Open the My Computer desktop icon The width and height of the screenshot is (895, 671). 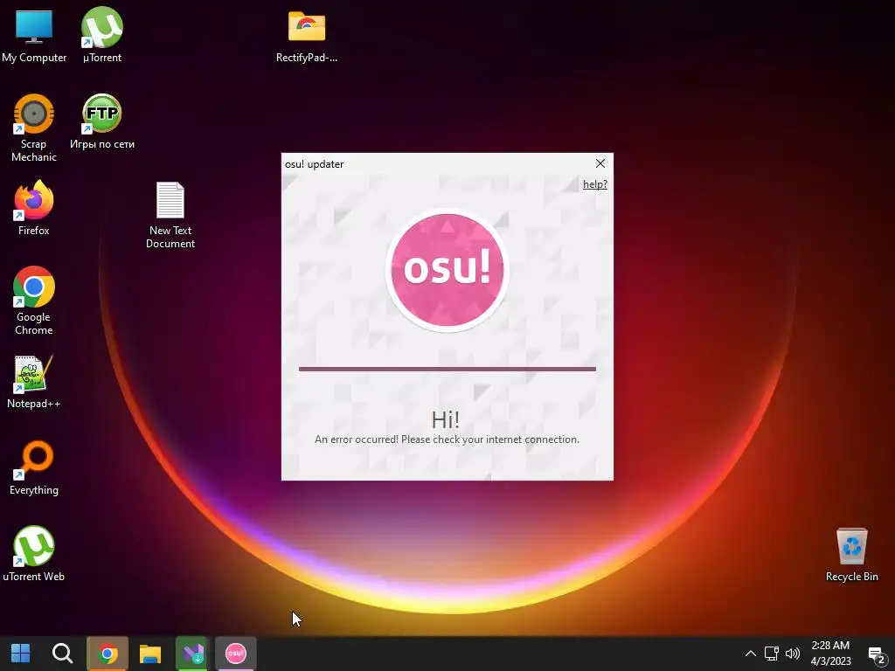[x=34, y=35]
